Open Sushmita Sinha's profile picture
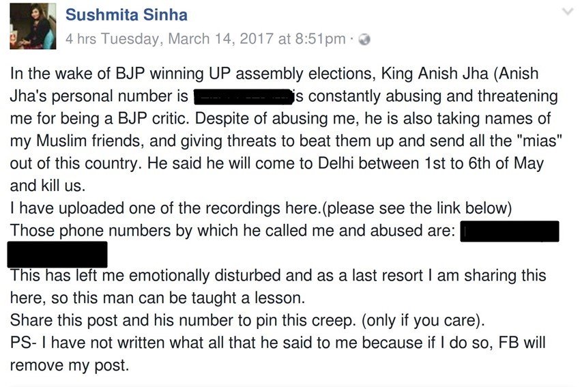Image resolution: width=580 pixels, height=387 pixels. coord(33,26)
